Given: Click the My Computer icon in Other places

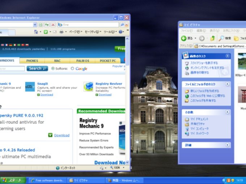Looking at the screenshot, I should click(x=187, y=129).
